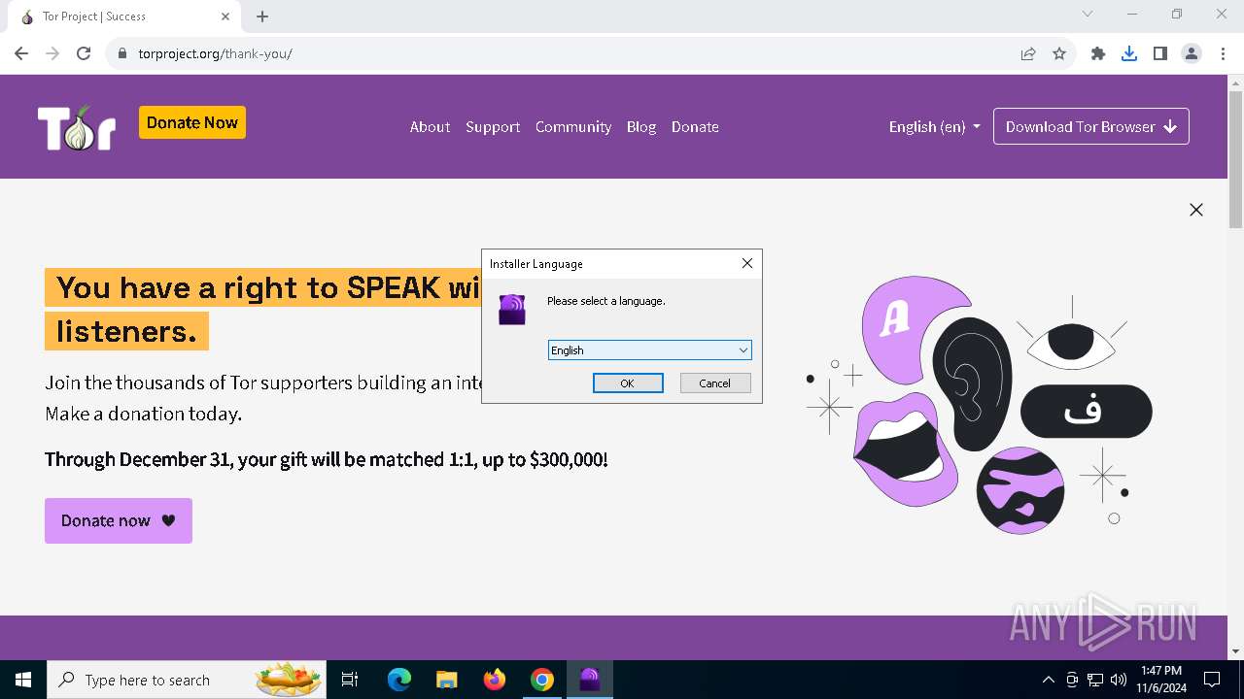Click Download Tor Browser button
Image resolution: width=1244 pixels, height=699 pixels.
[1091, 126]
